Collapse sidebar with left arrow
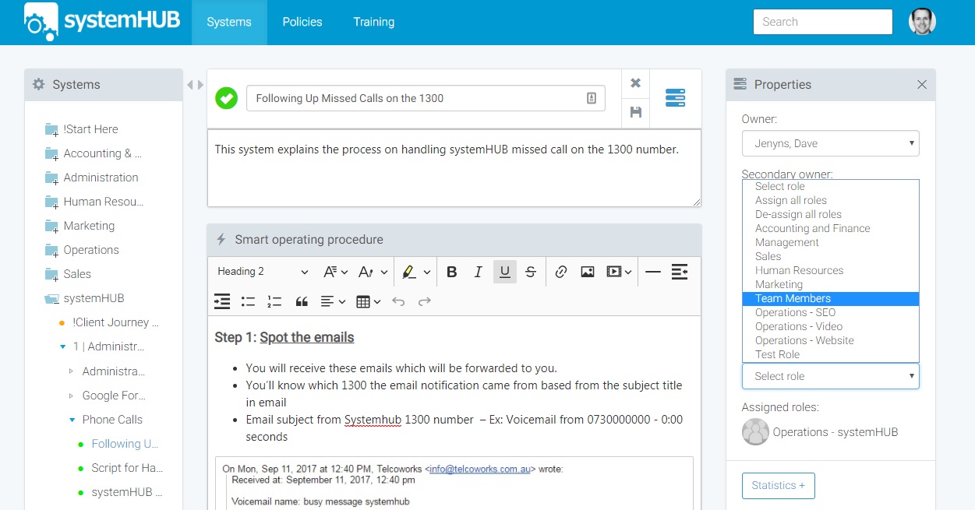 point(189,84)
